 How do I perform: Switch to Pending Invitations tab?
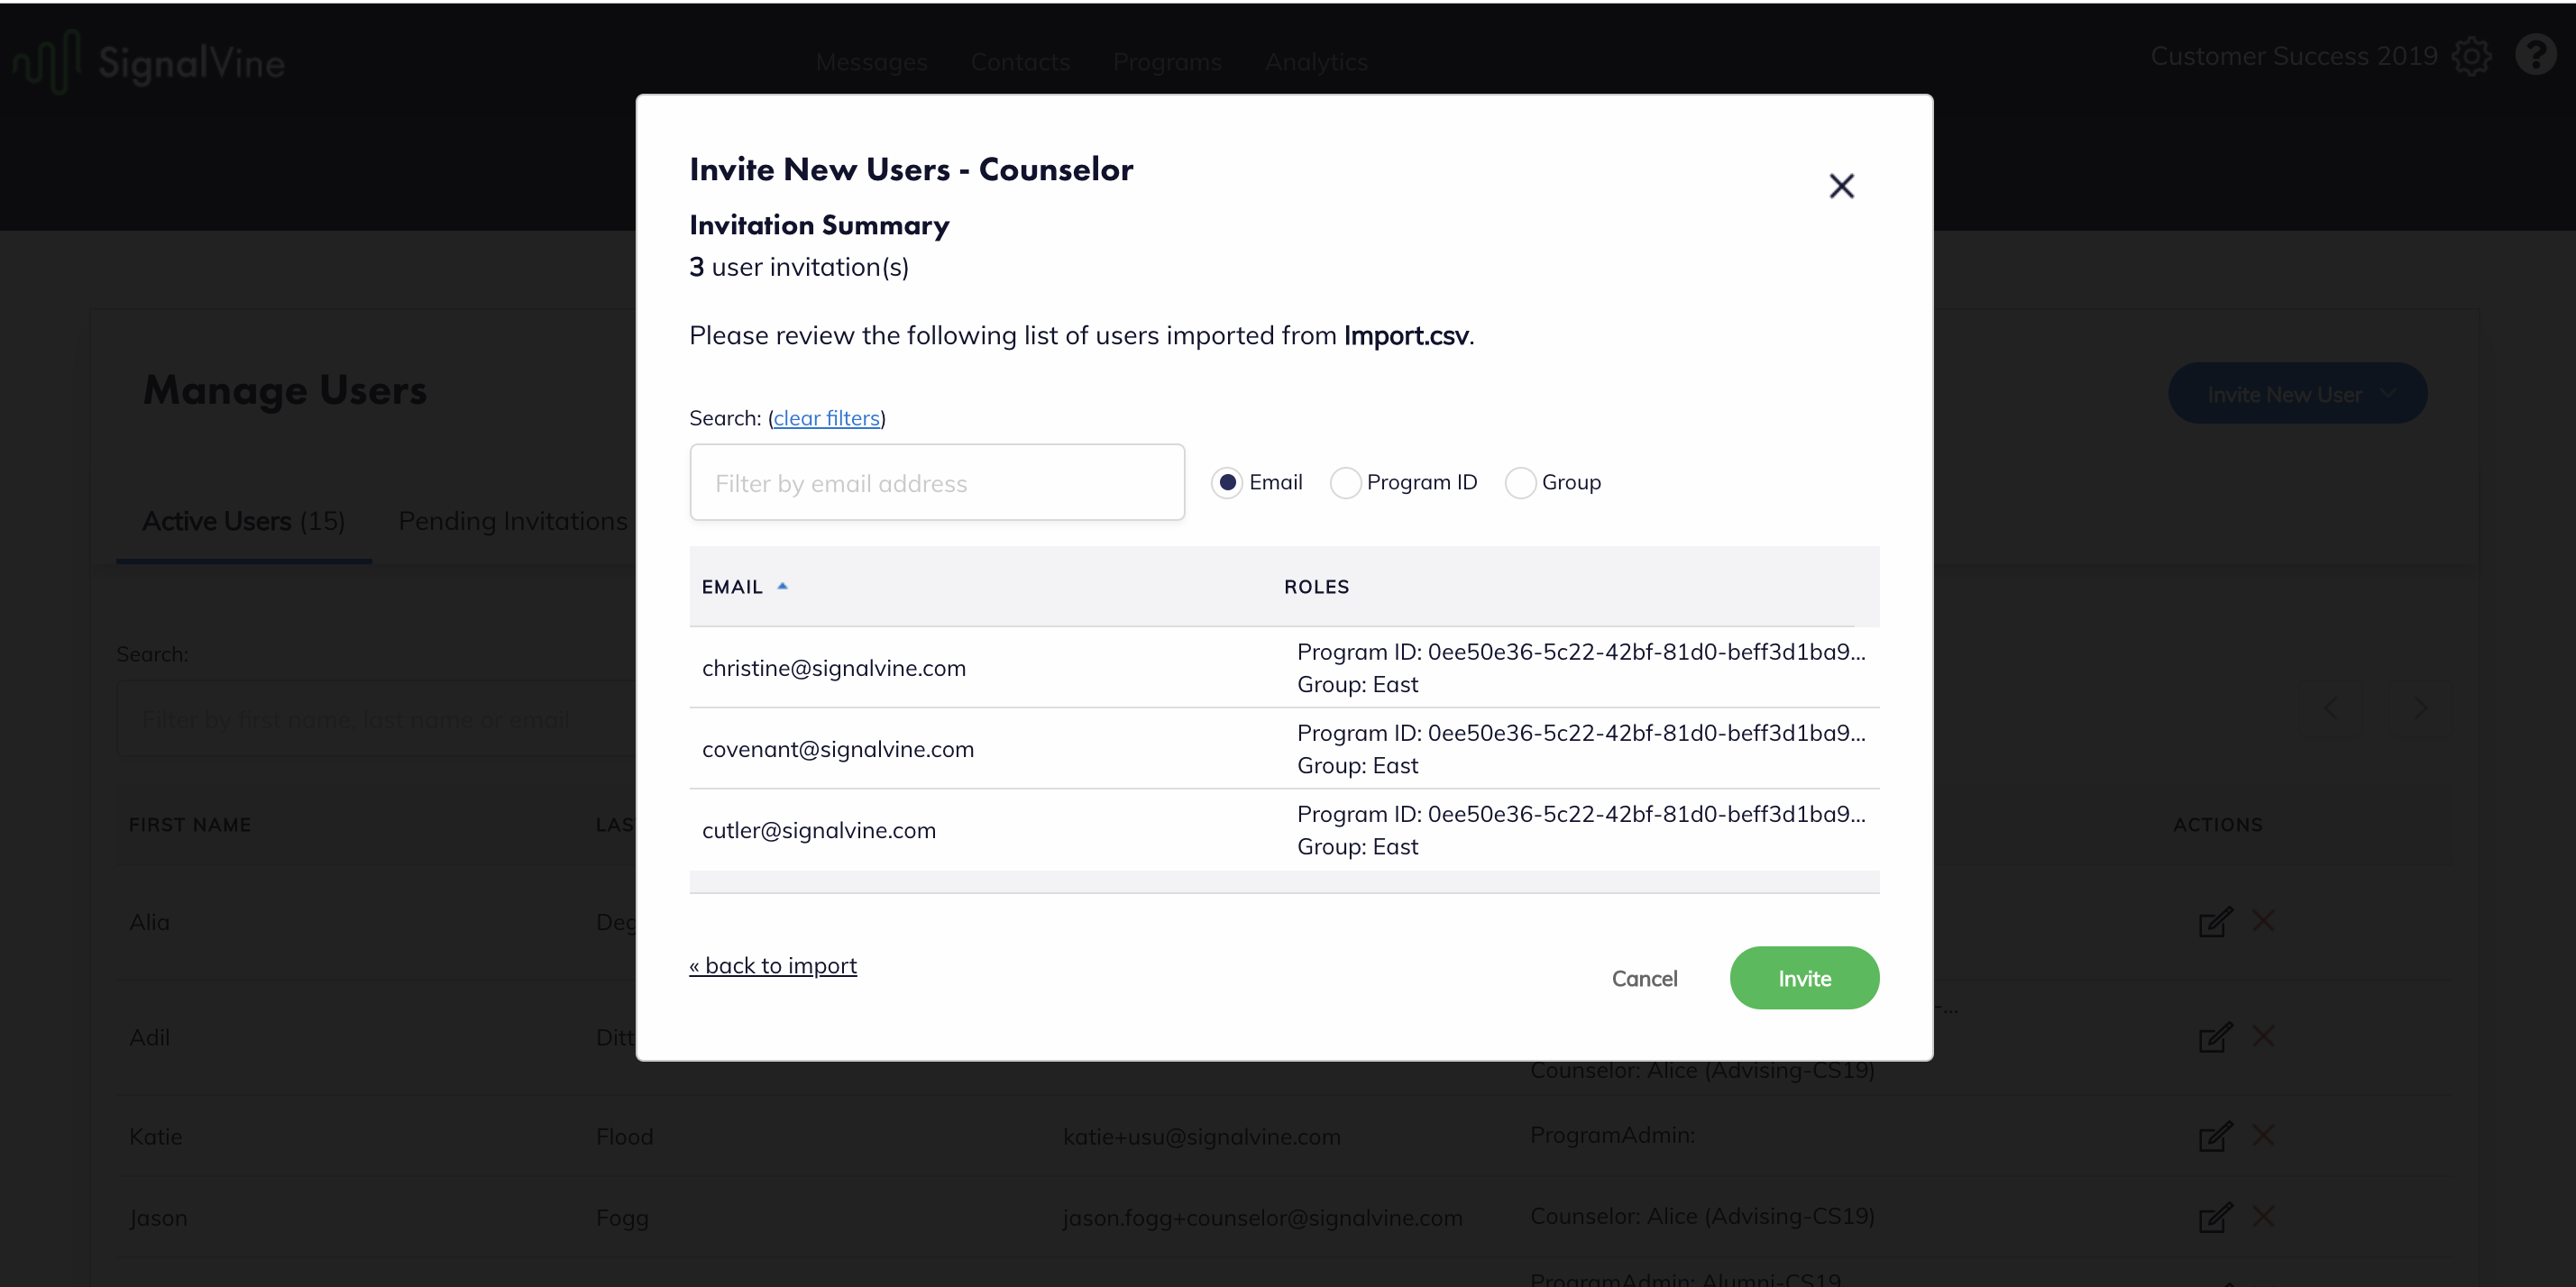(x=512, y=521)
